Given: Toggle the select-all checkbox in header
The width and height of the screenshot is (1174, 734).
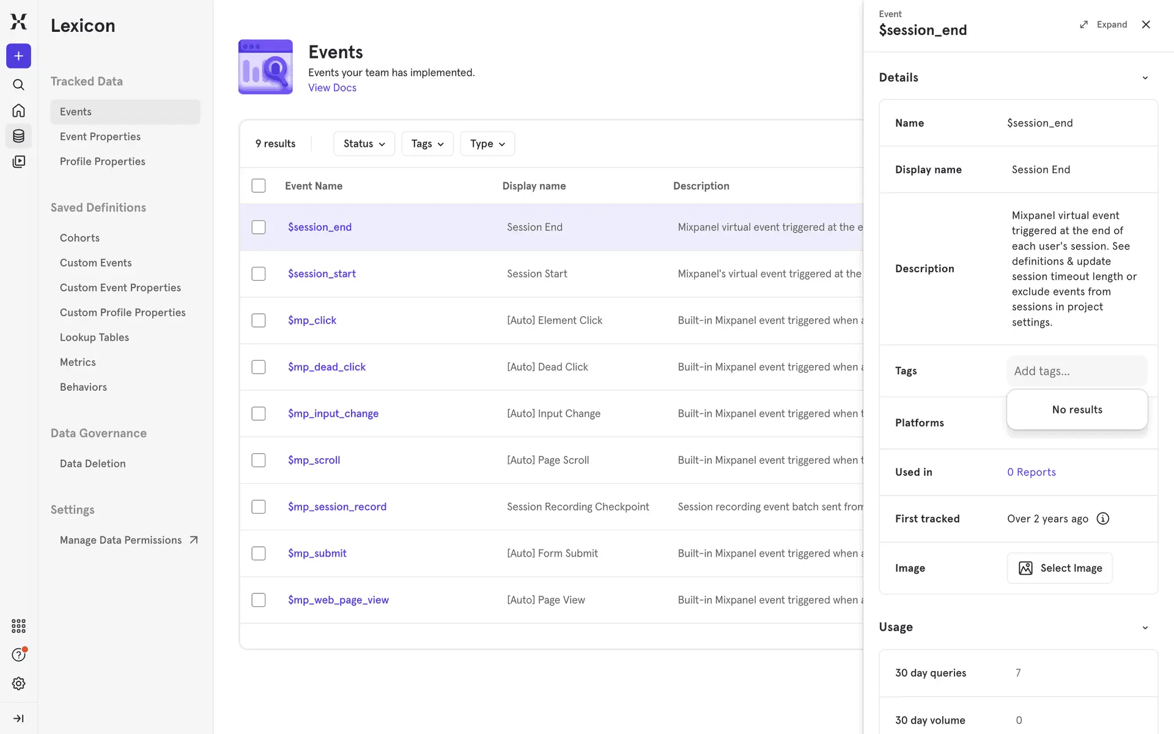Looking at the screenshot, I should point(259,186).
